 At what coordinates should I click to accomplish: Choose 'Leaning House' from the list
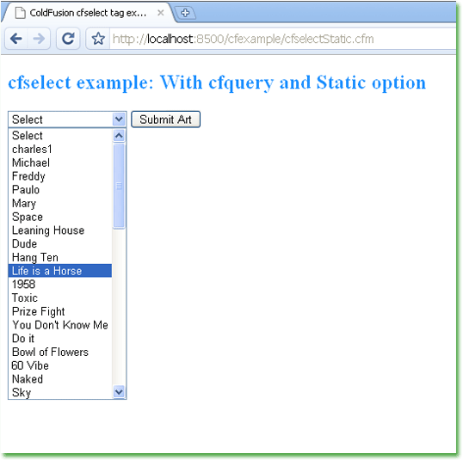(60, 230)
